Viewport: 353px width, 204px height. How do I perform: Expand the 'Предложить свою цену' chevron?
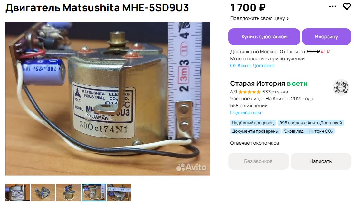[x=288, y=19]
